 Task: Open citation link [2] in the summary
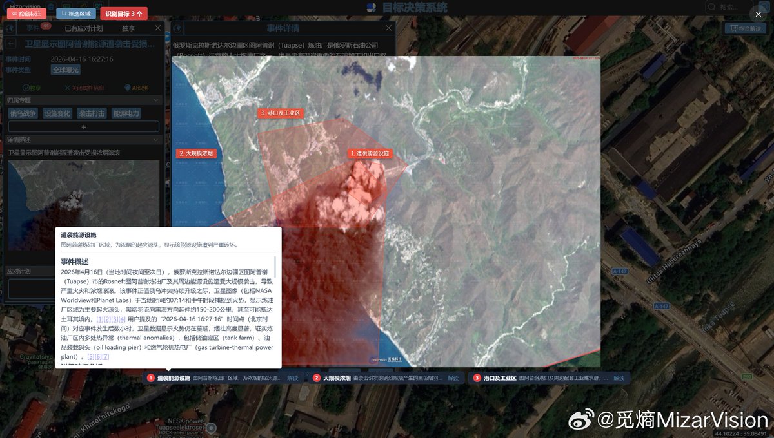click(x=107, y=319)
